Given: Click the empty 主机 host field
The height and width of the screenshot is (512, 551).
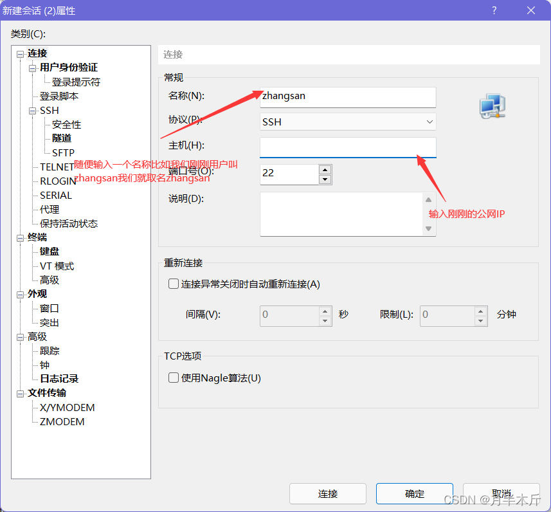Looking at the screenshot, I should [x=348, y=147].
